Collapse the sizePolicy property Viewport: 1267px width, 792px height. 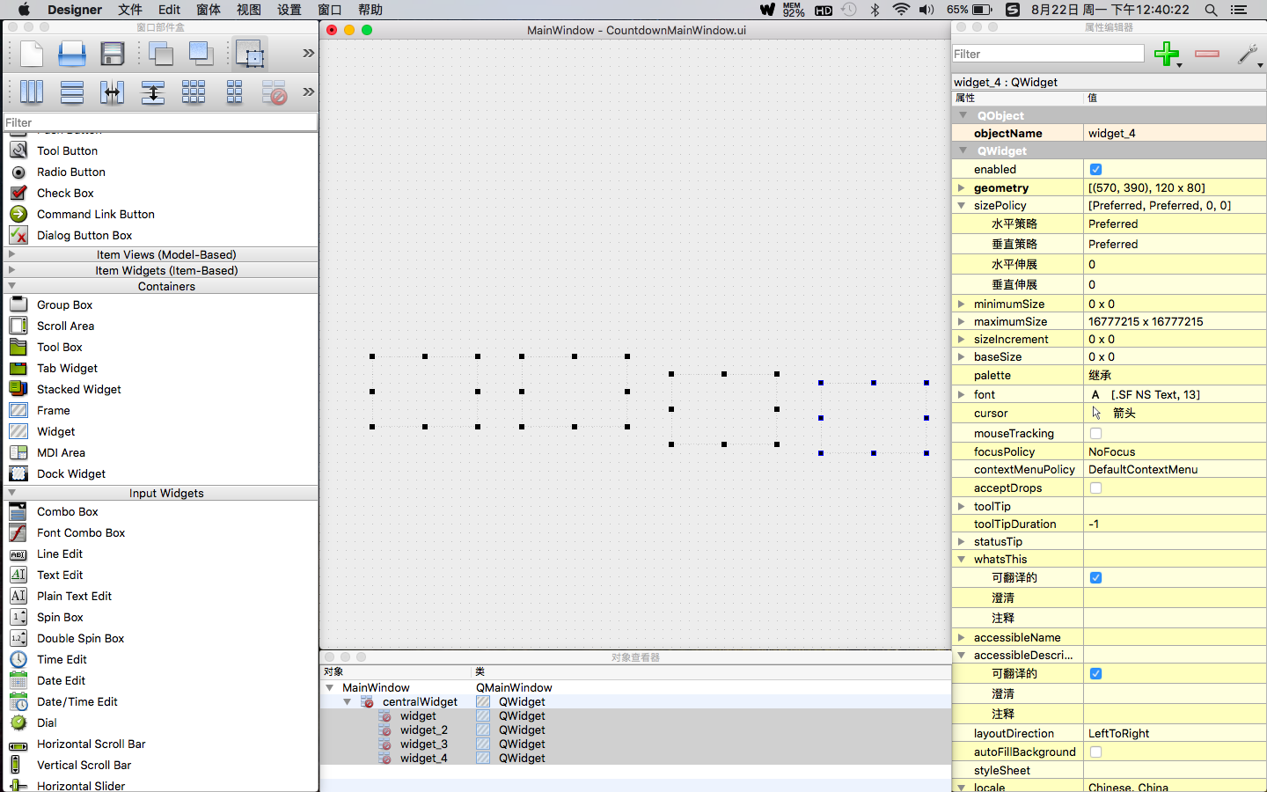(x=961, y=205)
